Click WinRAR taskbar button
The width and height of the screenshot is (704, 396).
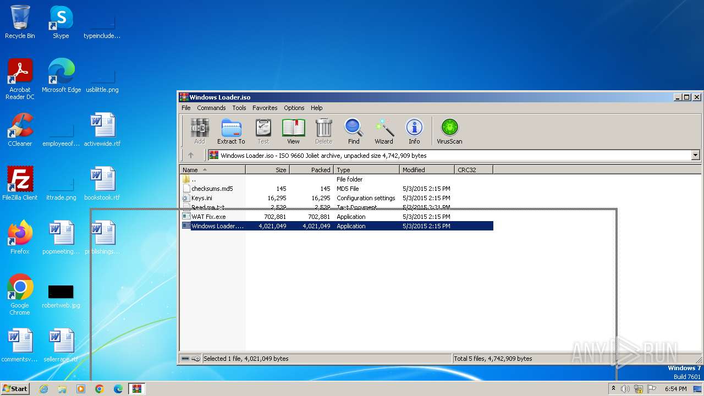[136, 389]
